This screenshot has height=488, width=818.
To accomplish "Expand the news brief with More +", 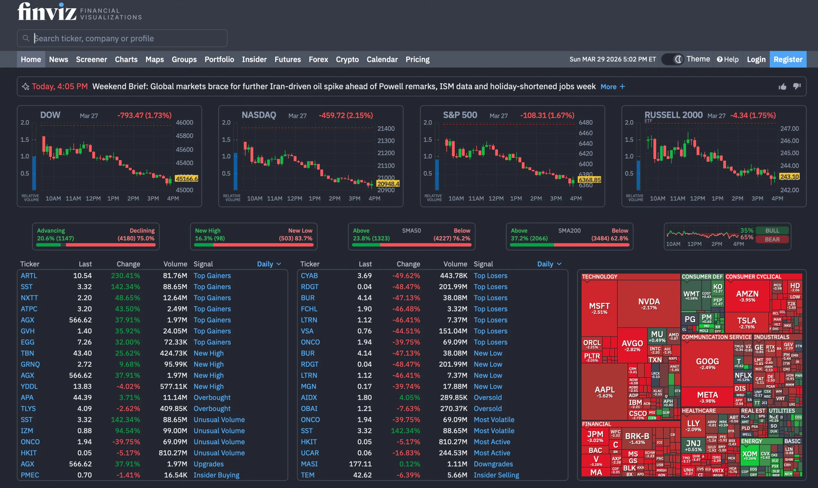I will tap(612, 87).
